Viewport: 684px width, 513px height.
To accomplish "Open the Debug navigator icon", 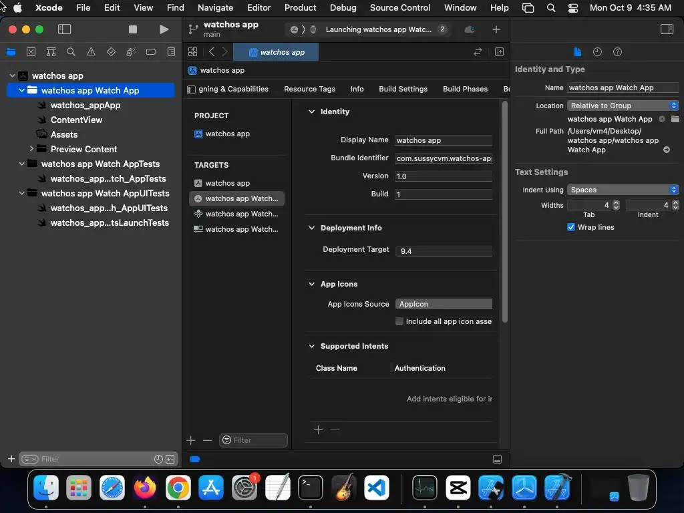I will pos(131,52).
